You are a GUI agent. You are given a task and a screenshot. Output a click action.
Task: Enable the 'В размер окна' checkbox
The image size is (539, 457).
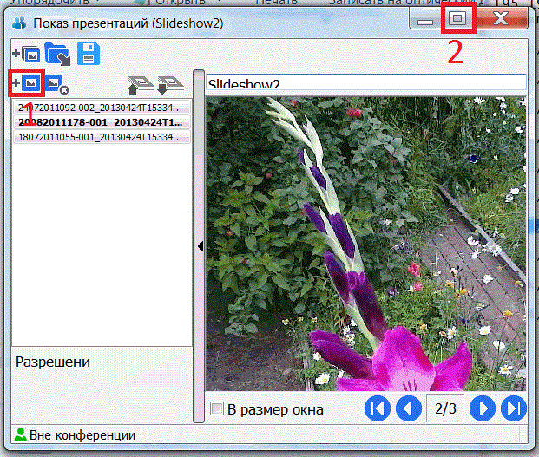coord(217,408)
